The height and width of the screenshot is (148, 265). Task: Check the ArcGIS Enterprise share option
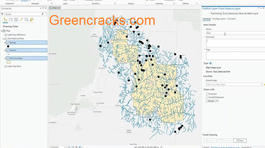(207, 97)
